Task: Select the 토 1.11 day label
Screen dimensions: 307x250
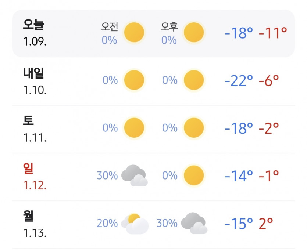Action: coord(35,129)
